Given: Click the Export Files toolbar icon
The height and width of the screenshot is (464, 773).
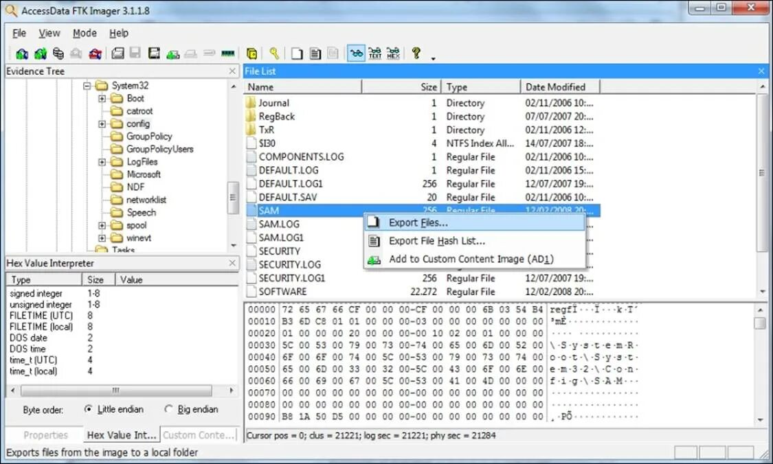Looking at the screenshot, I should (x=297, y=54).
